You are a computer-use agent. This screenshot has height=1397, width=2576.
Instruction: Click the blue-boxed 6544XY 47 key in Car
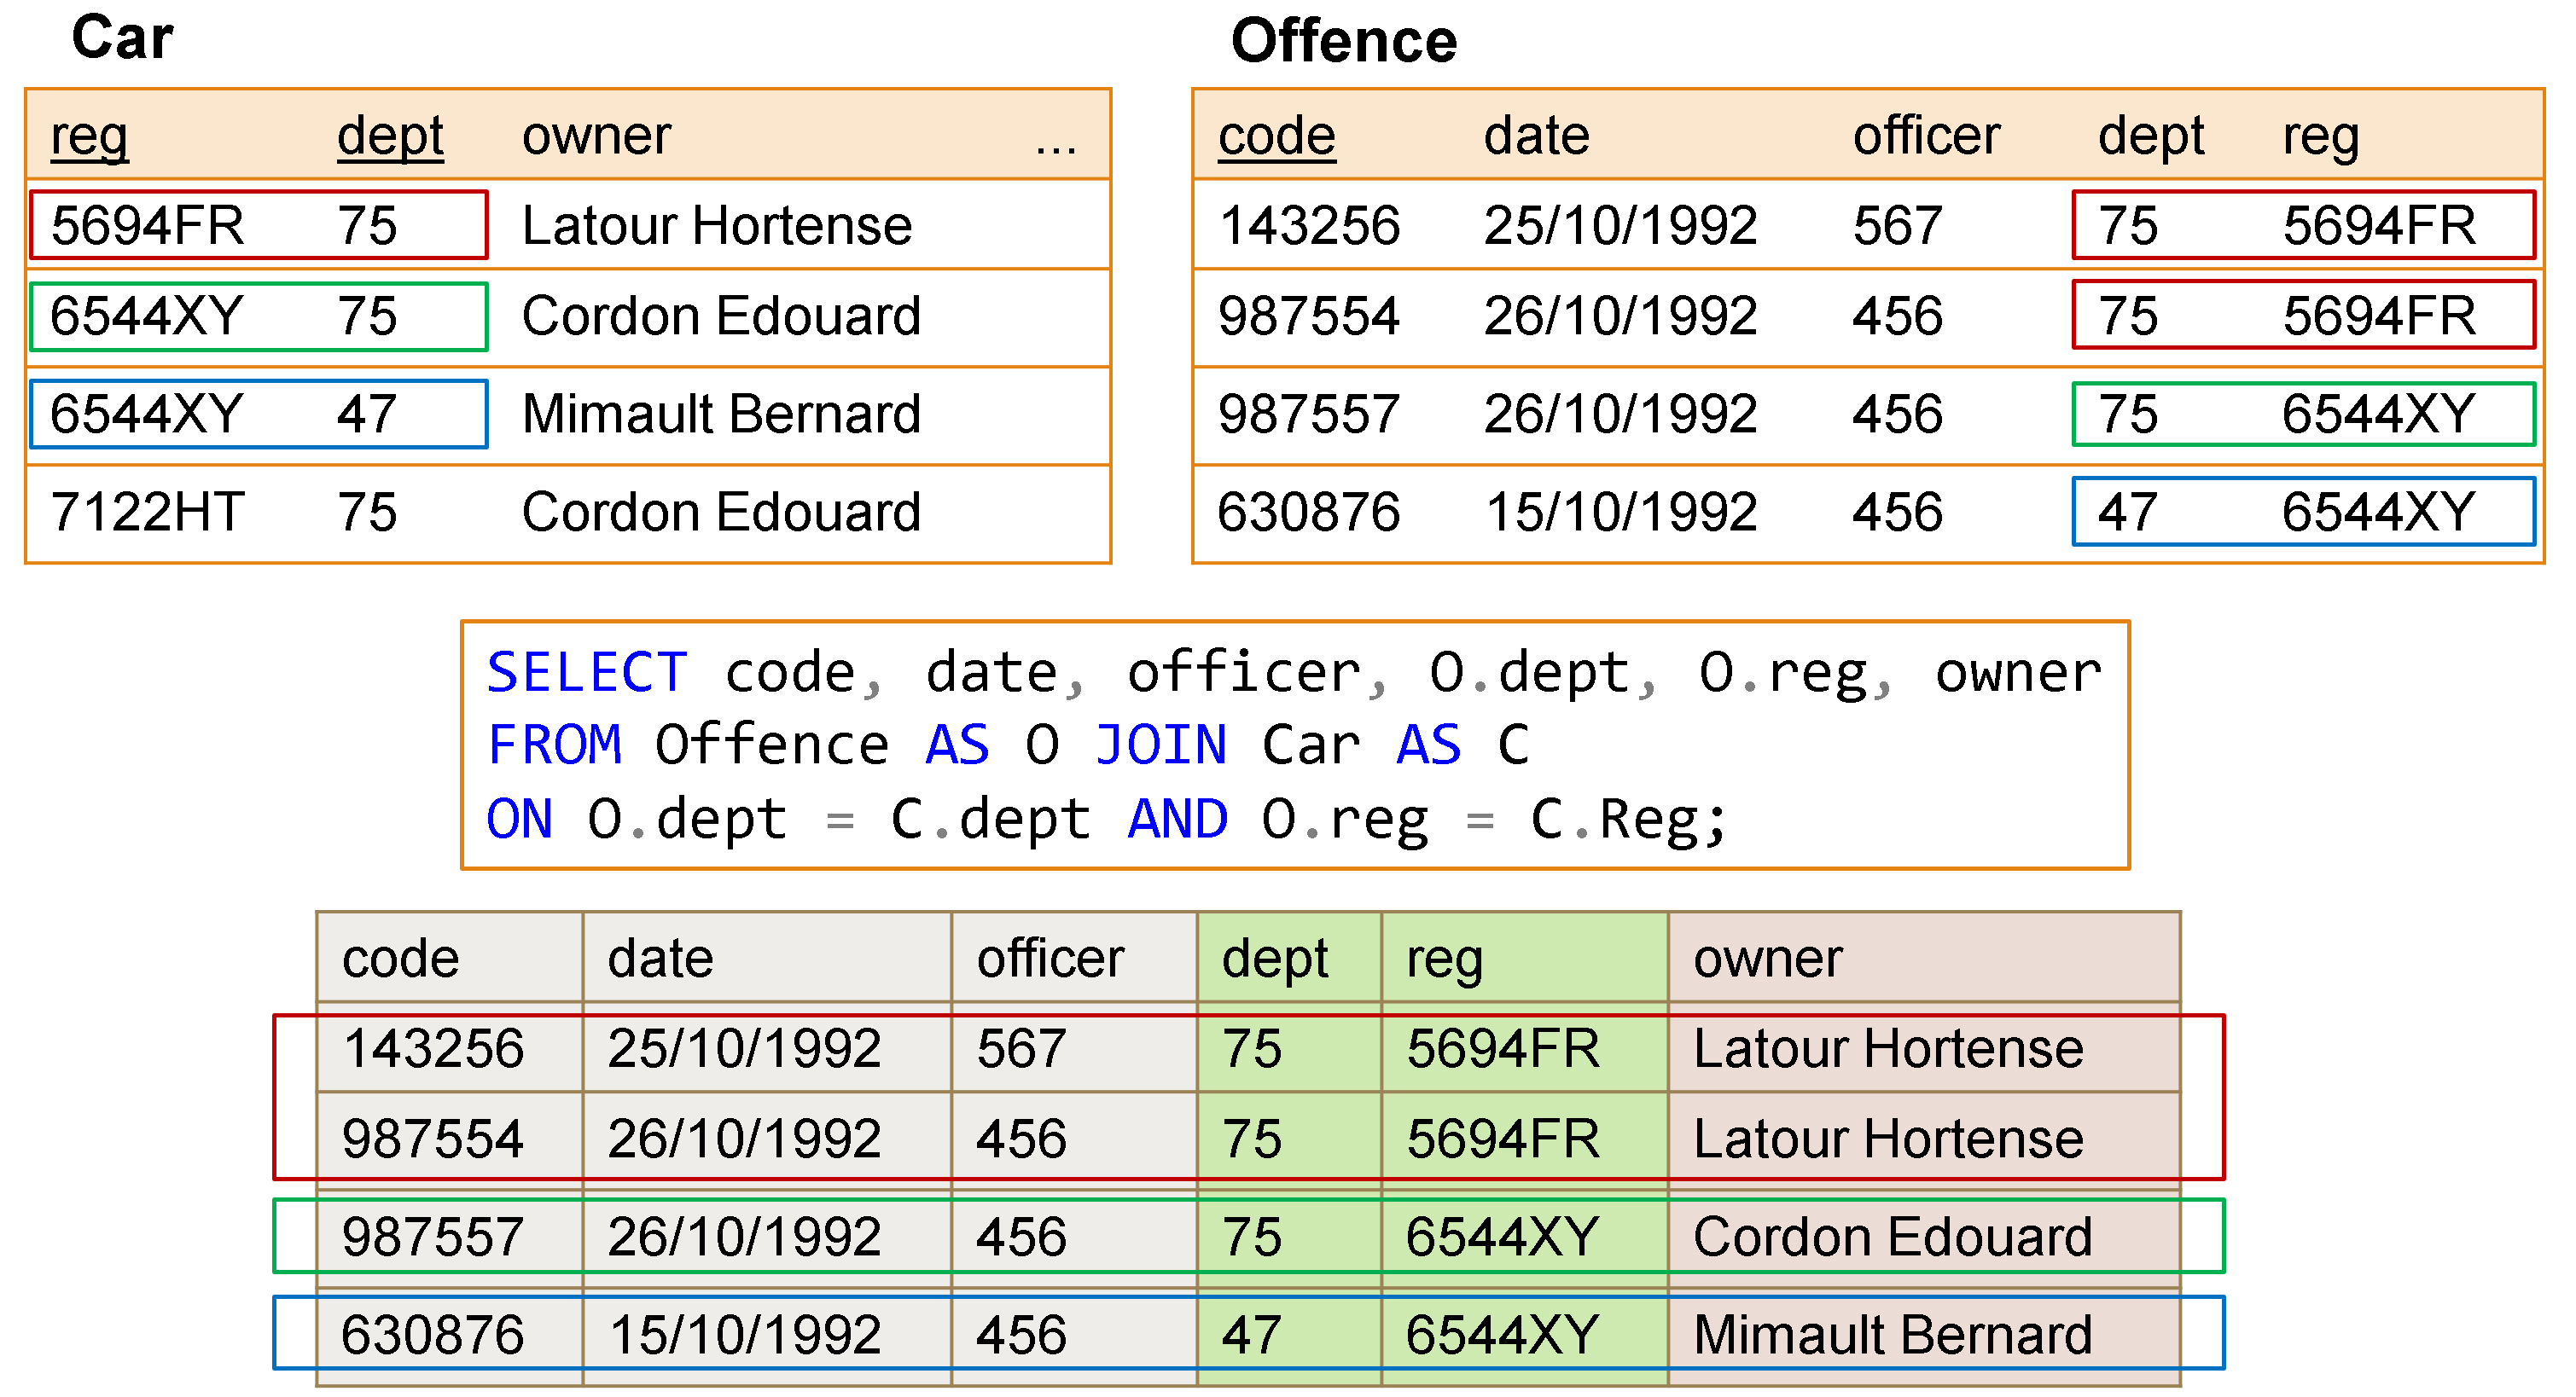[x=258, y=414]
